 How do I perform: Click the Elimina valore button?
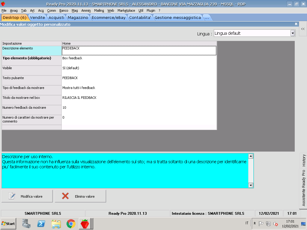pos(80,196)
